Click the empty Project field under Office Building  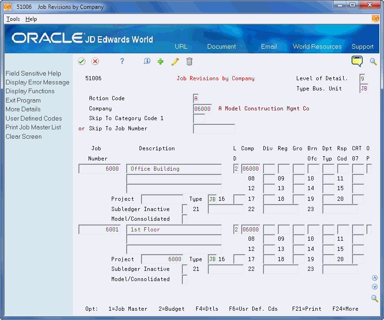point(162,199)
